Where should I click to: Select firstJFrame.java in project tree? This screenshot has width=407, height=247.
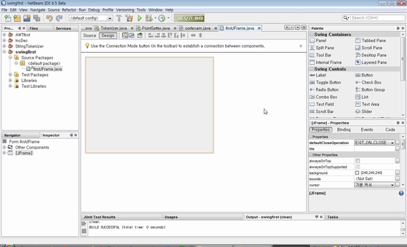(x=47, y=69)
